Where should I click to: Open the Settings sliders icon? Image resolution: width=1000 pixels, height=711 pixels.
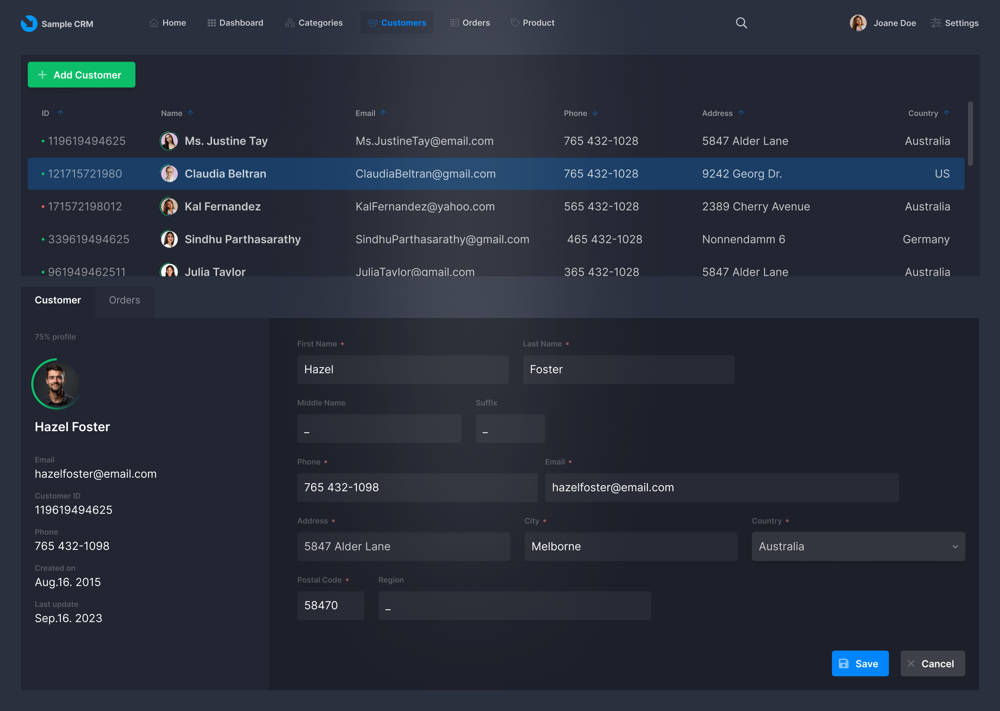(936, 23)
